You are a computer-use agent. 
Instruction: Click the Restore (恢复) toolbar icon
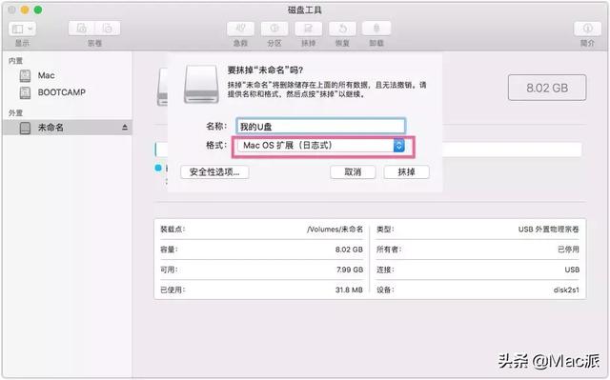(x=342, y=29)
